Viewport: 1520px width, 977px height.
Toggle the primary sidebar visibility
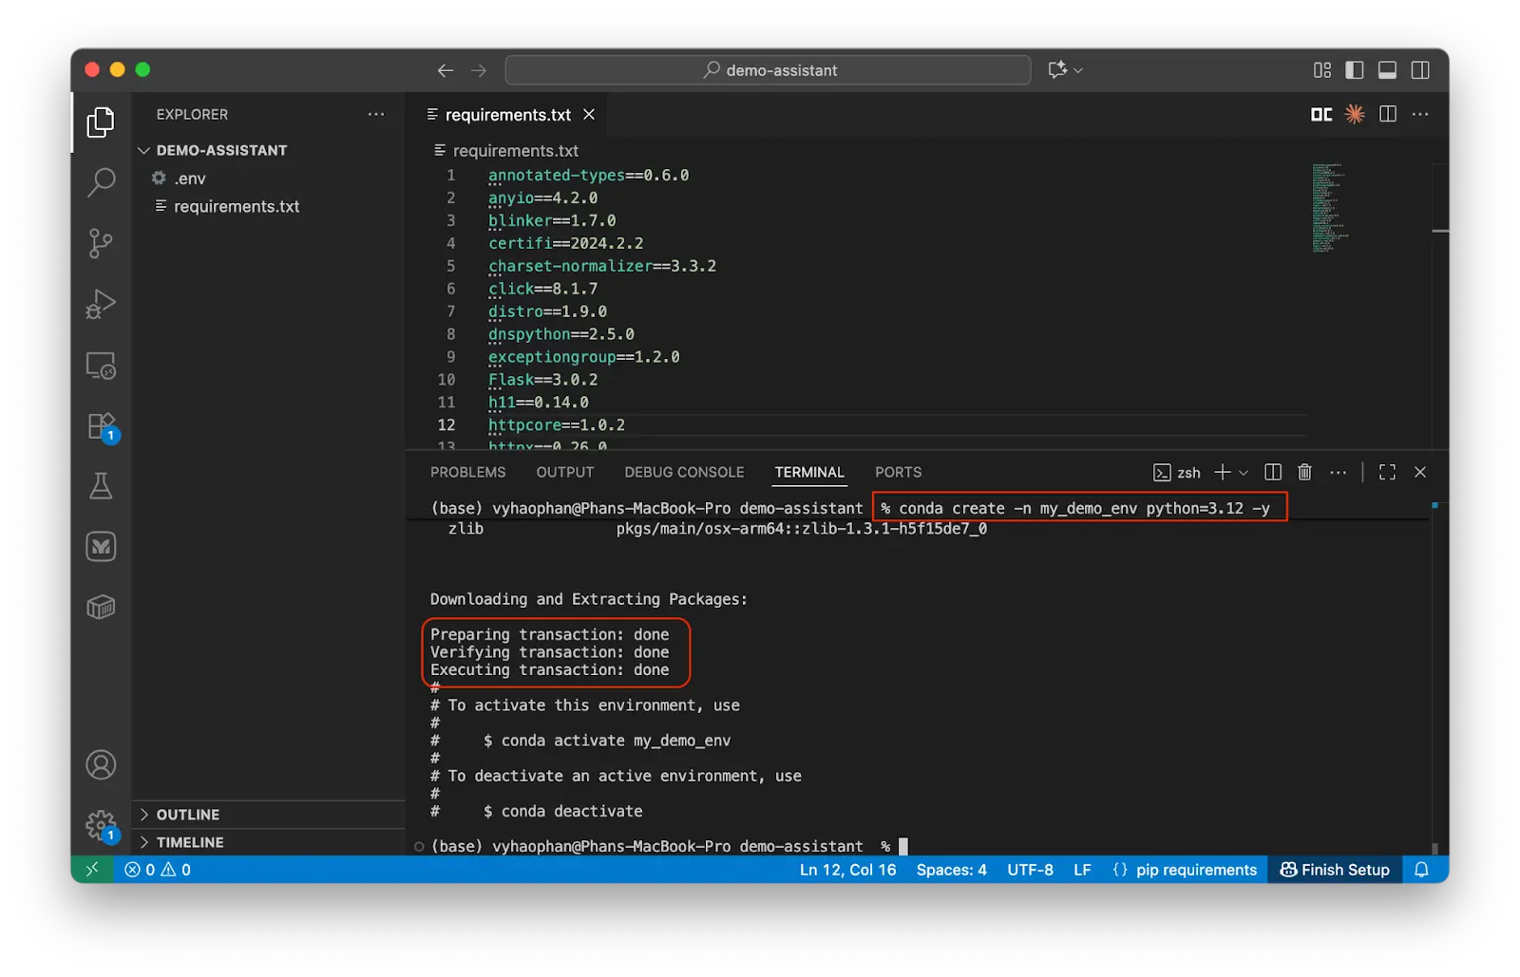(1355, 70)
